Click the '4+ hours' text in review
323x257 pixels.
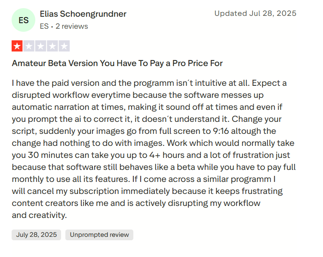click(167, 155)
